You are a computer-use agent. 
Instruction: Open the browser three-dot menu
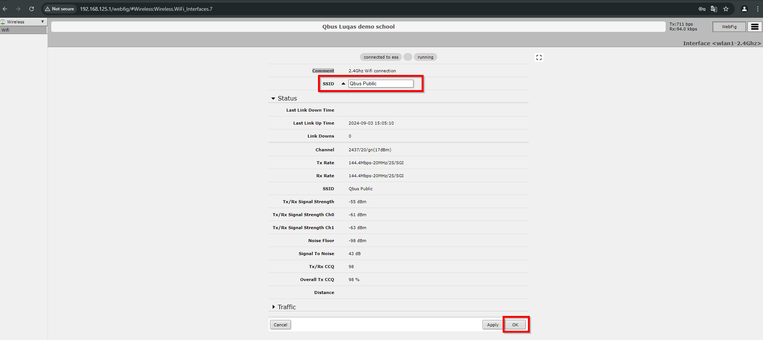[758, 9]
